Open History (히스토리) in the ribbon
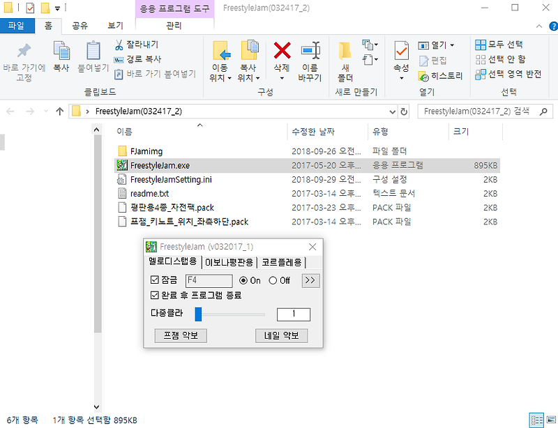The height and width of the screenshot is (428, 558). pyautogui.click(x=441, y=76)
